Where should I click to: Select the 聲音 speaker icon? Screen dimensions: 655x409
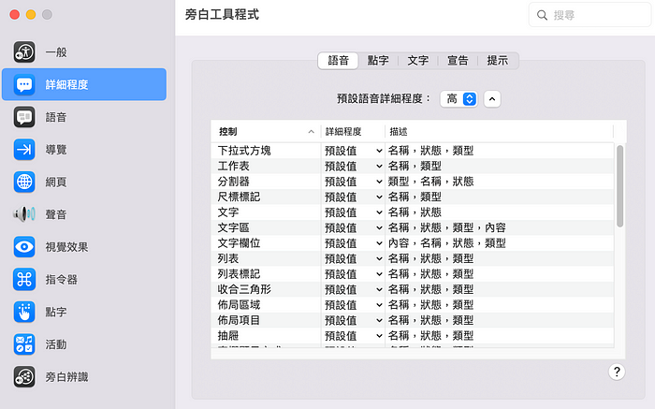coord(24,214)
